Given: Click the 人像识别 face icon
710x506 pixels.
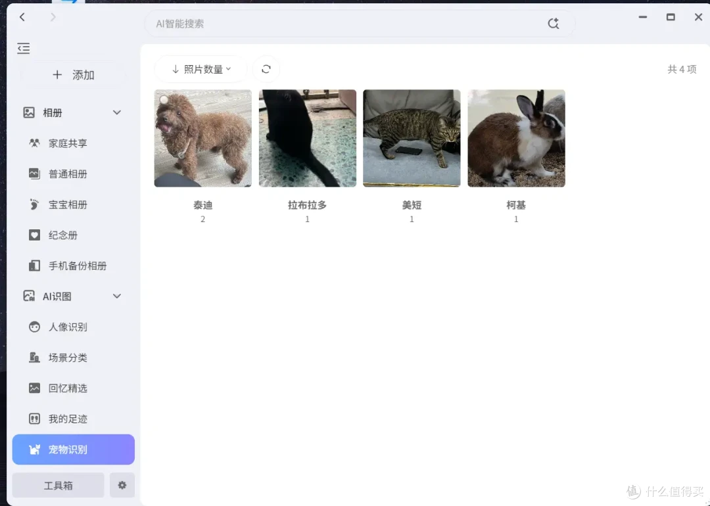Looking at the screenshot, I should (x=34, y=327).
